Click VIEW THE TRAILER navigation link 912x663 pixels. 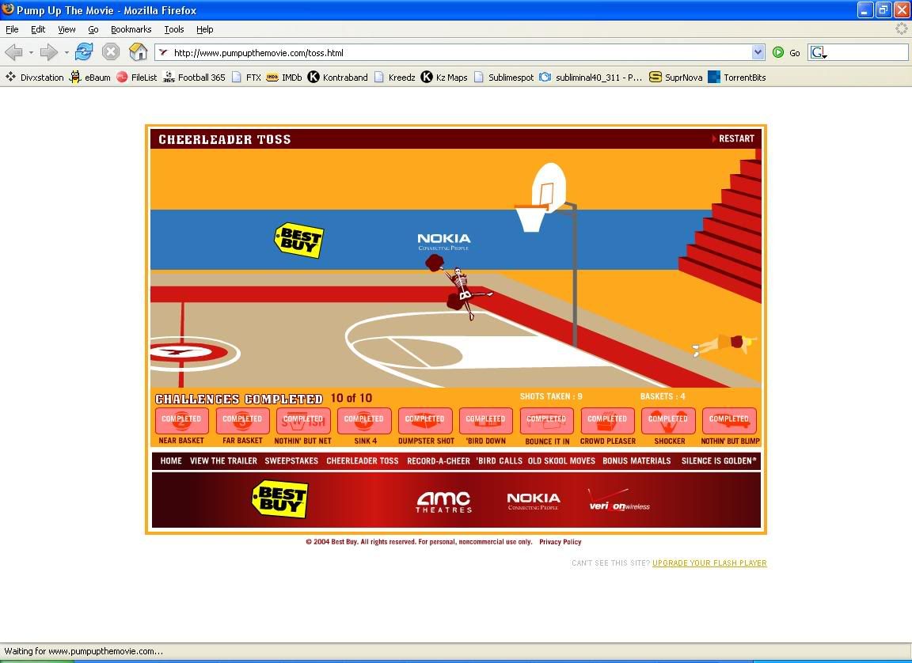223,460
